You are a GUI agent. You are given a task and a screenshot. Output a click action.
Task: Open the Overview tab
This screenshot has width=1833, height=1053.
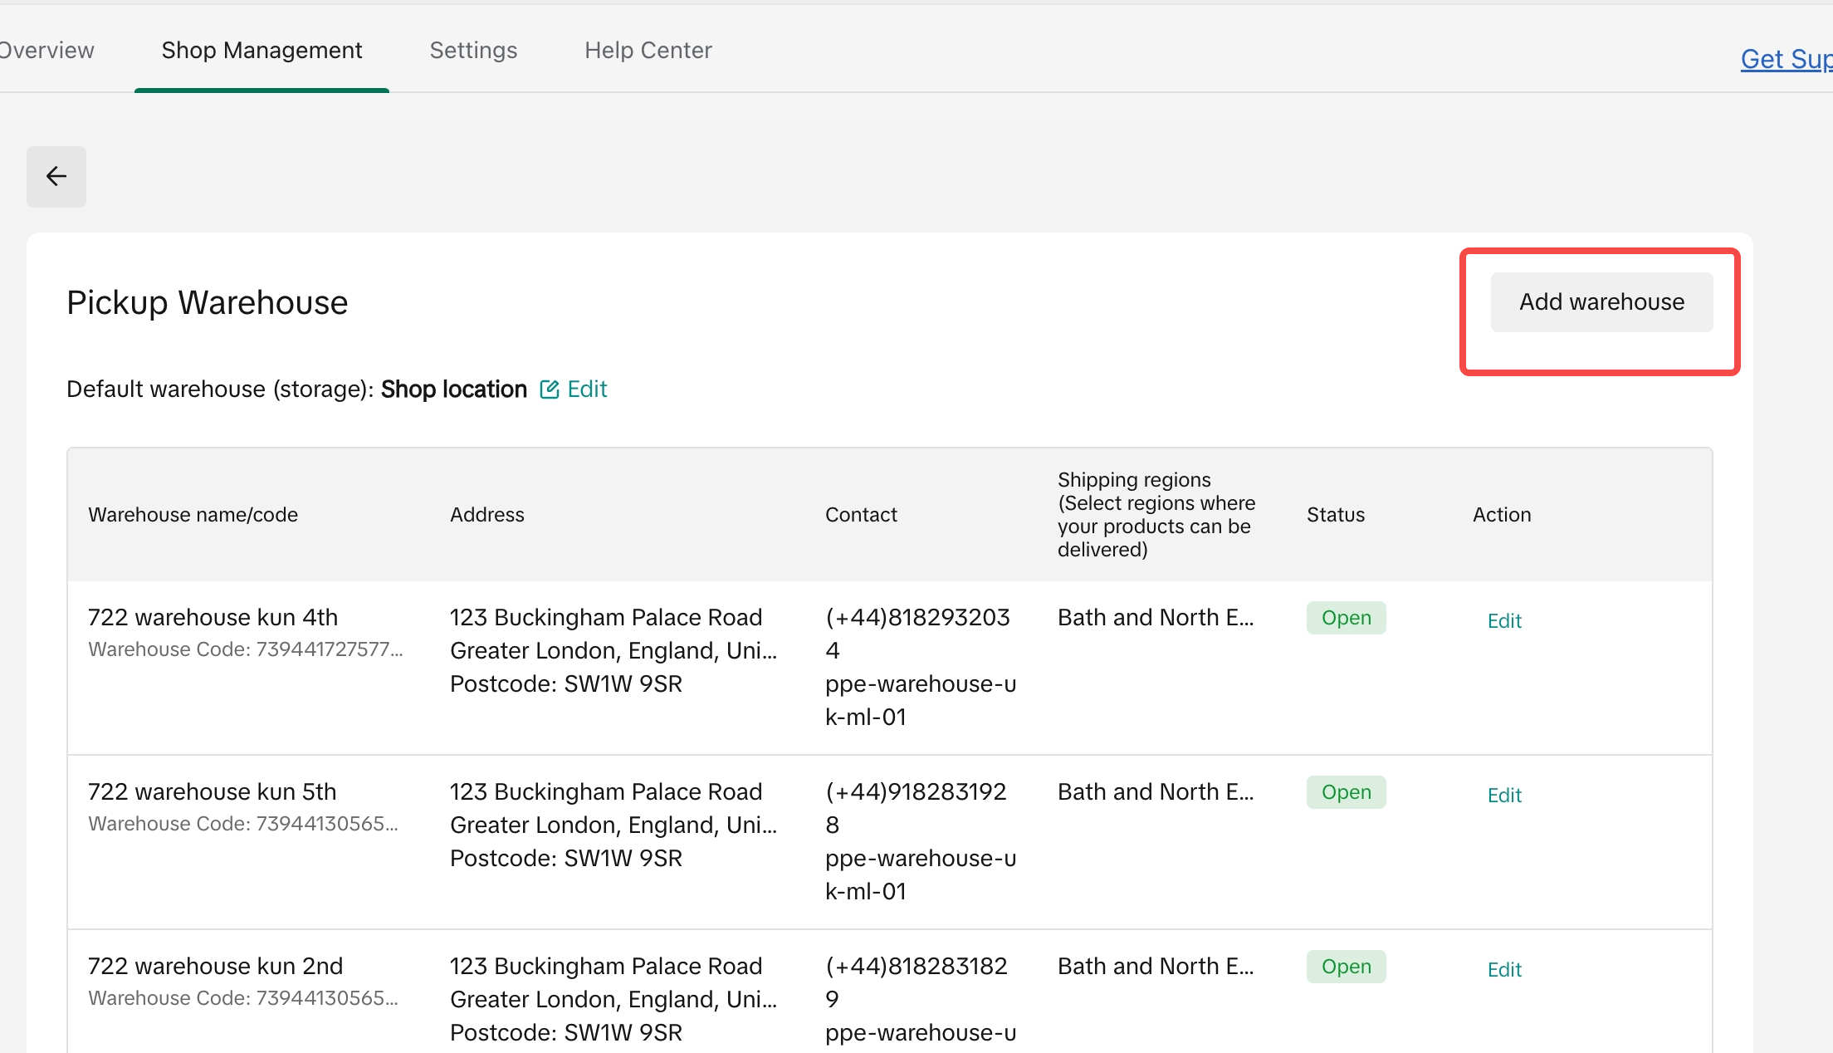pyautogui.click(x=46, y=51)
